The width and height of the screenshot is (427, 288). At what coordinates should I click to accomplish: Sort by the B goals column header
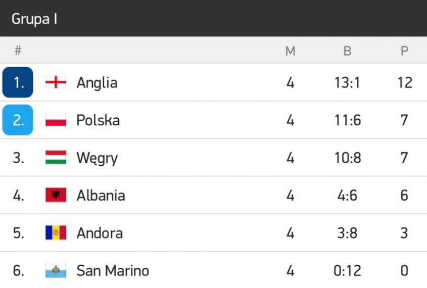coord(347,51)
